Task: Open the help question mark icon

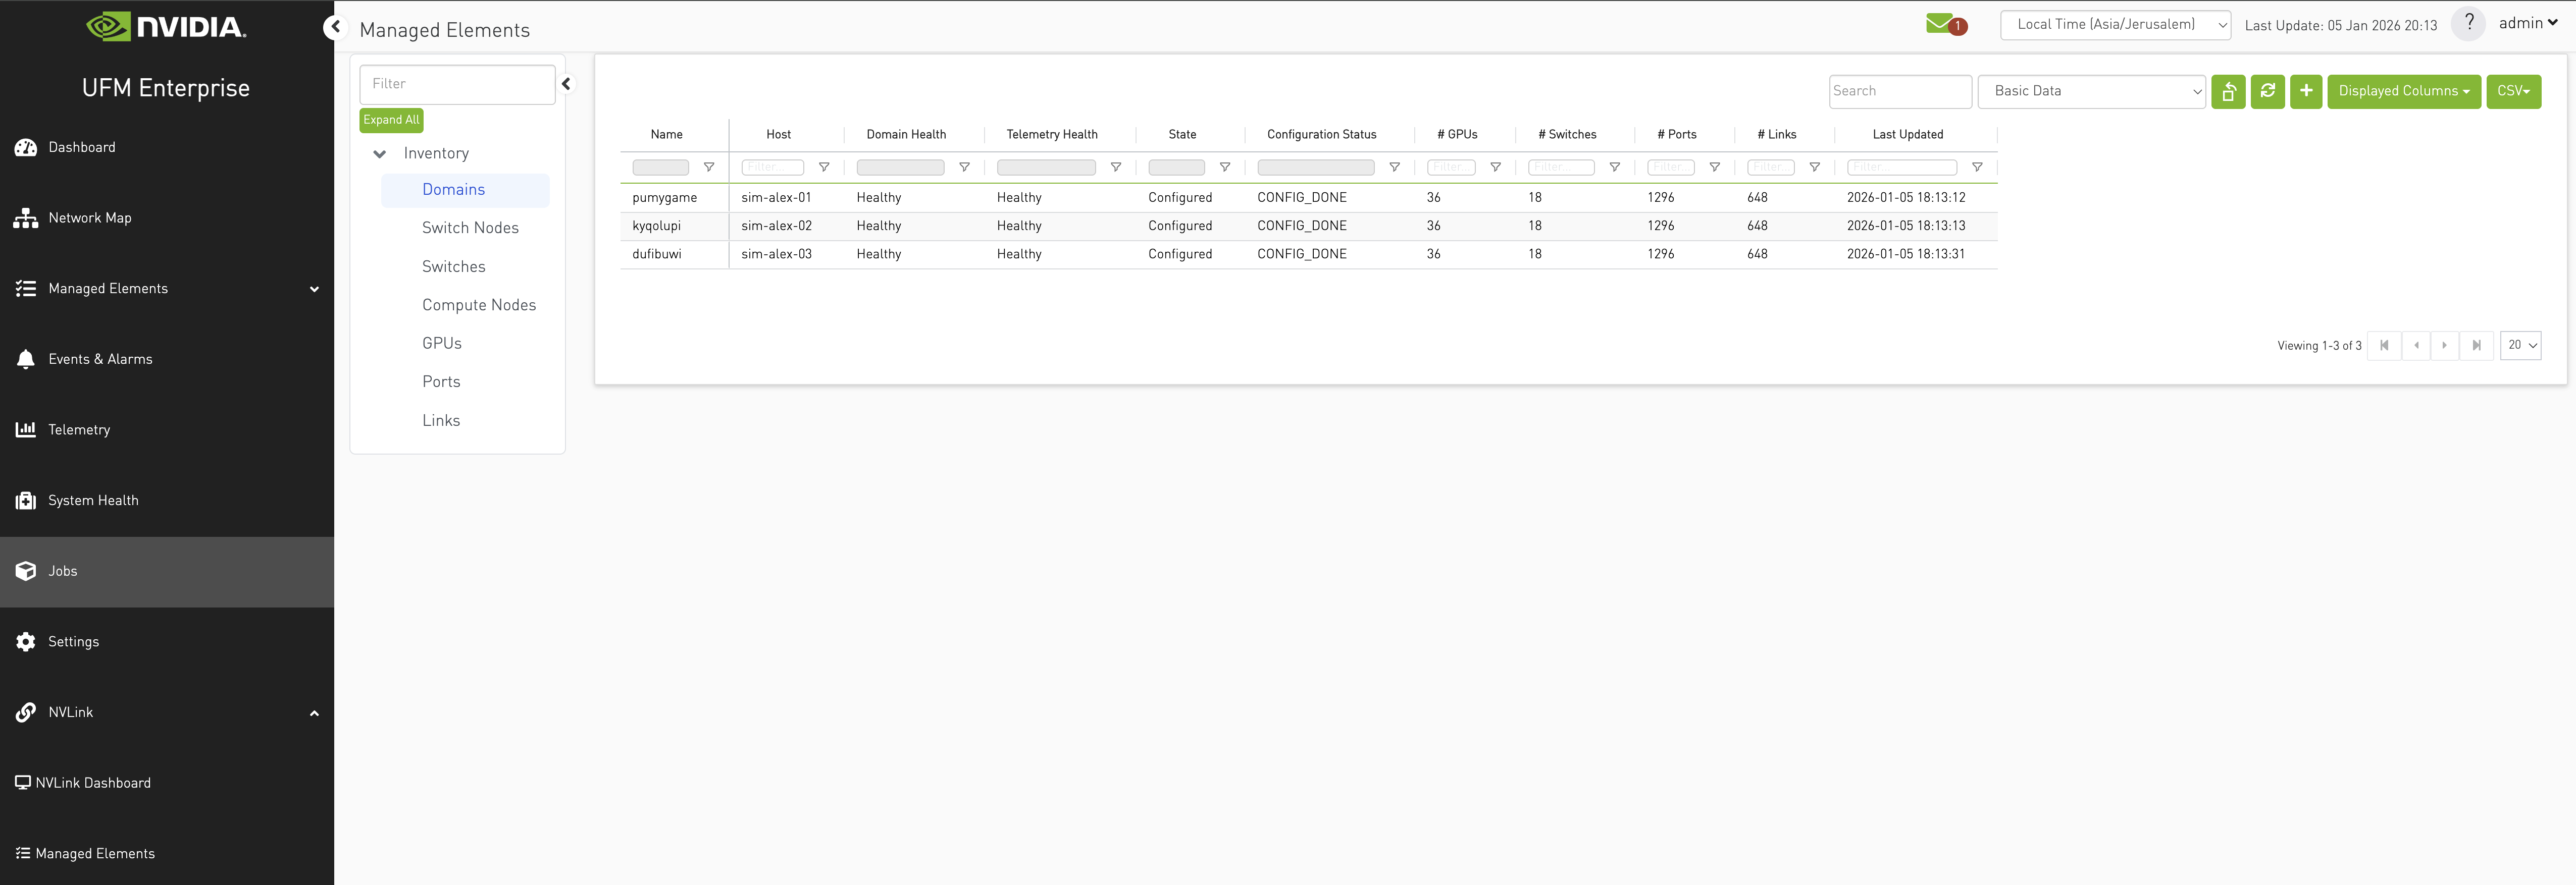Action: tap(2468, 23)
